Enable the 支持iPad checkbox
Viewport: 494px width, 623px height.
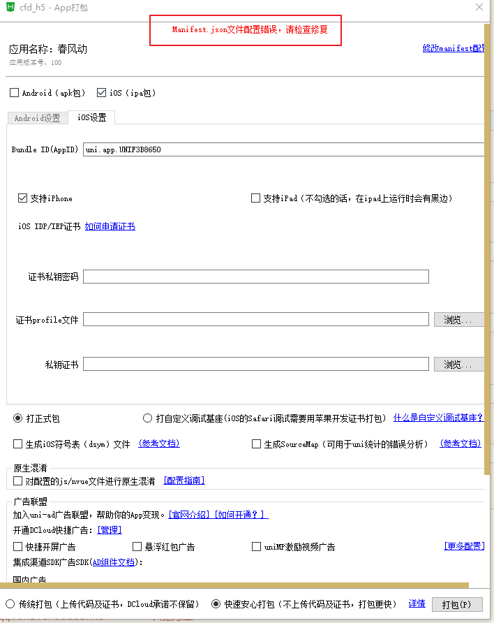(255, 198)
